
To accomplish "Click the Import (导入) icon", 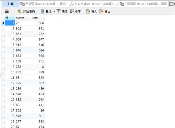I will tap(88, 11).
